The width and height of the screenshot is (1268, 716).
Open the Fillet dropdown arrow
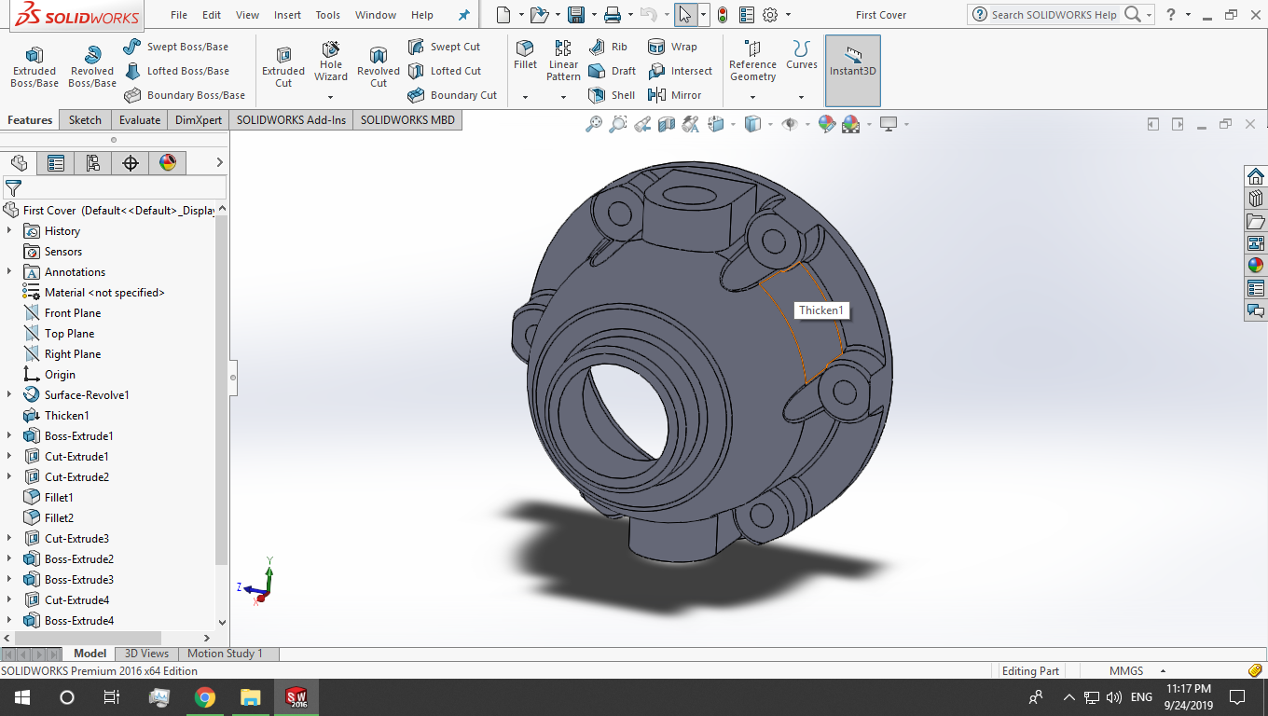[x=525, y=97]
